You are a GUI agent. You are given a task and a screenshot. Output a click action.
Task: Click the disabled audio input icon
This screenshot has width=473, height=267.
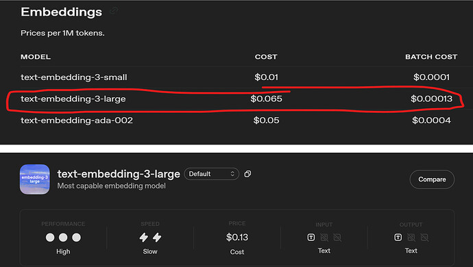click(337, 238)
